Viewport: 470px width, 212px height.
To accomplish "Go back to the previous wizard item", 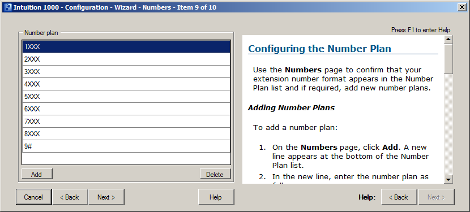I will pyautogui.click(x=70, y=197).
